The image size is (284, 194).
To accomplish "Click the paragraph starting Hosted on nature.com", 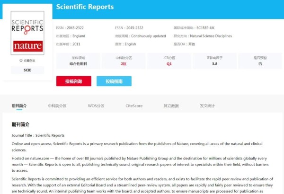I will (140, 165).
